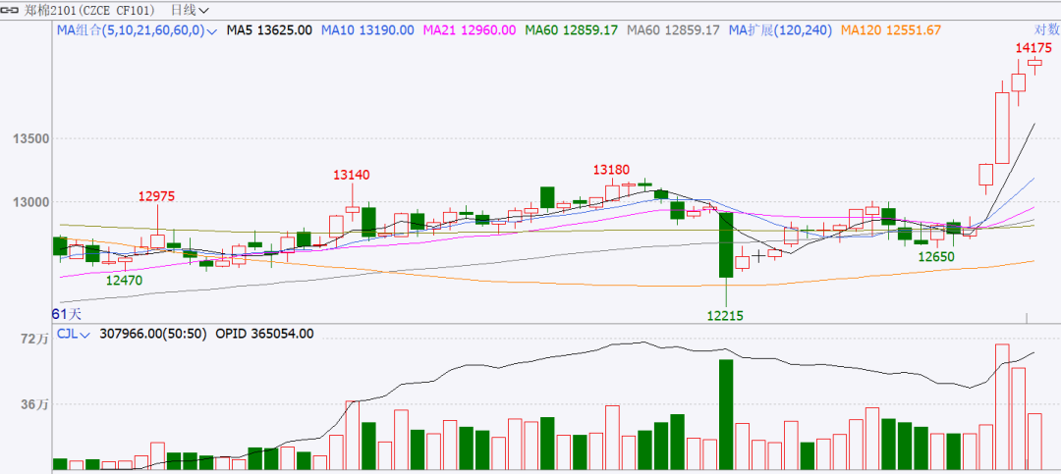This screenshot has height=474, width=1061.
Task: Click the 13140 peak price marker
Action: coord(351,175)
